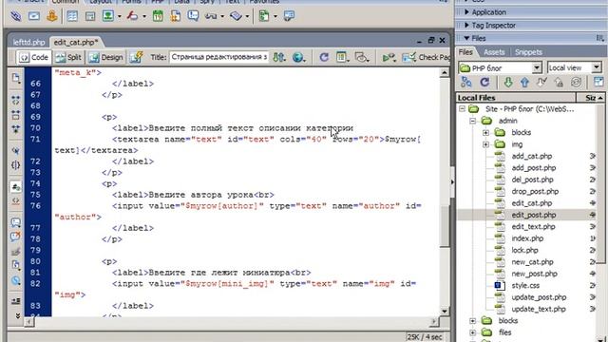Image resolution: width=608 pixels, height=342 pixels.
Task: Open the View Options menu icon
Action: pyautogui.click(x=342, y=57)
